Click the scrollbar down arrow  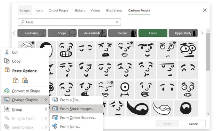coord(208,114)
